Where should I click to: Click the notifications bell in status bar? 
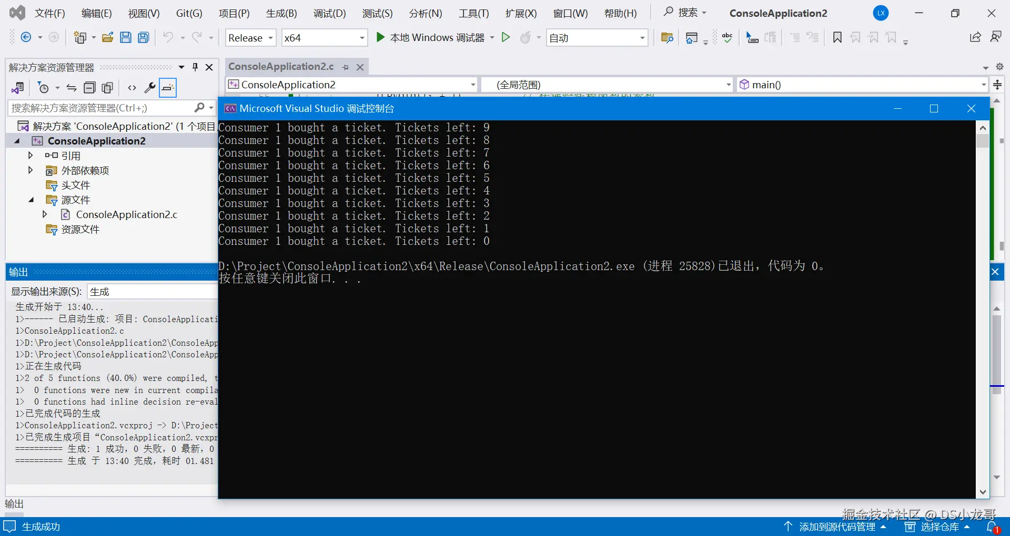(992, 527)
